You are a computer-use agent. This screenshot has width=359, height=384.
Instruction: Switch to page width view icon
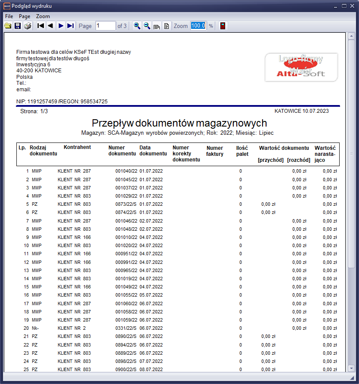tap(157, 26)
